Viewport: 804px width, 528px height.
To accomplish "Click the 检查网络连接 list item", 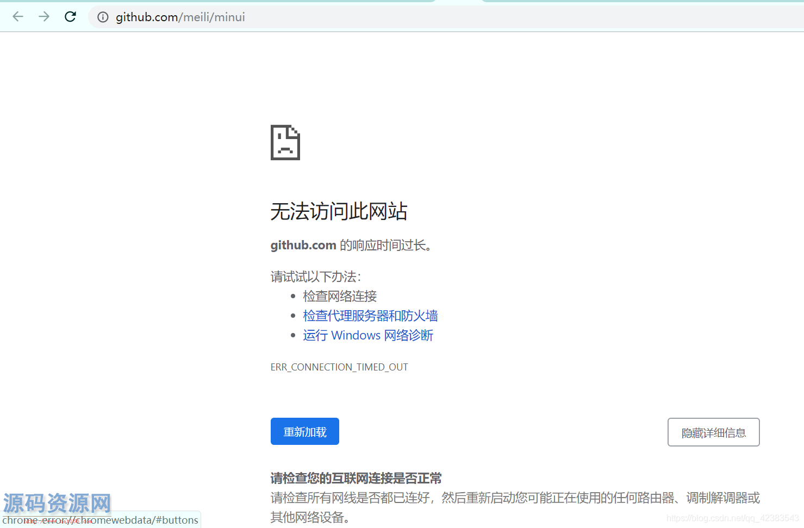I will point(340,296).
